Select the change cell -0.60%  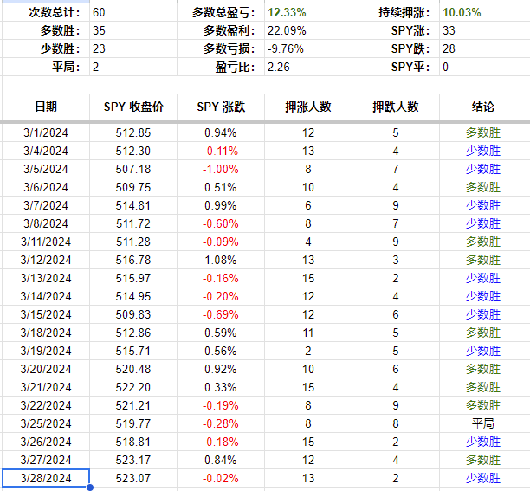(221, 223)
